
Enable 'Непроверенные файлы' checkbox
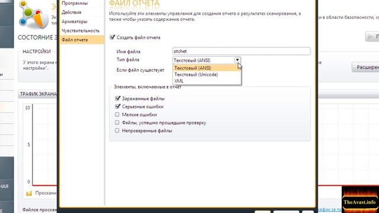point(117,130)
